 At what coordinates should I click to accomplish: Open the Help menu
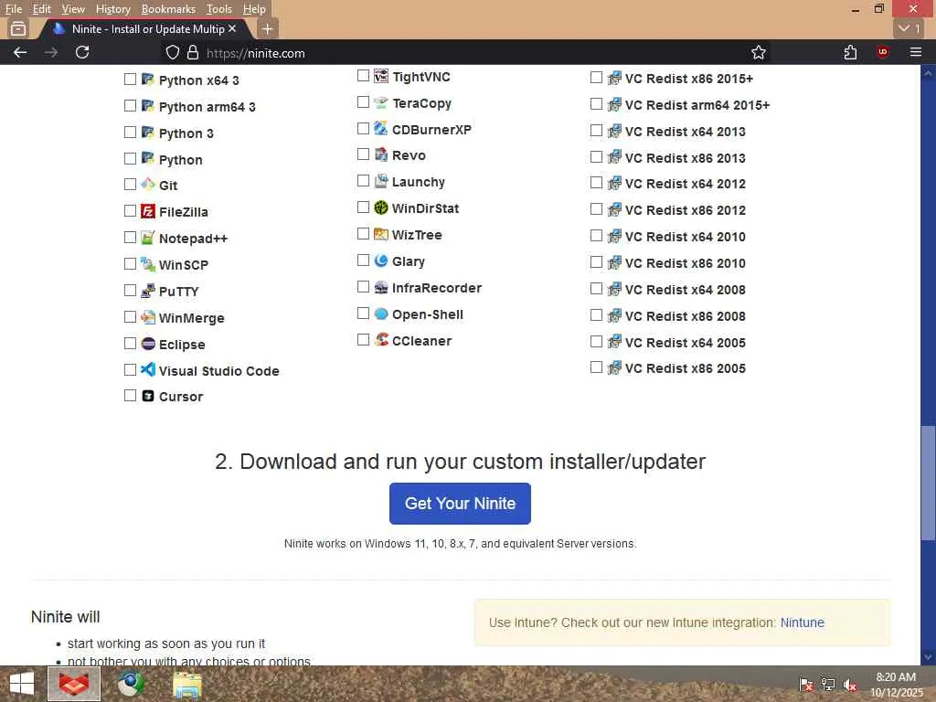pyautogui.click(x=254, y=9)
